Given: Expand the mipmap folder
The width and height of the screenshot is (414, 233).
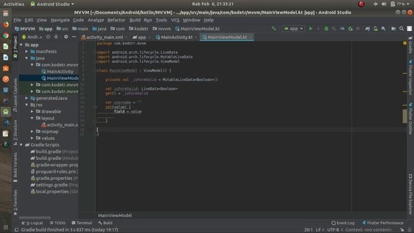Looking at the screenshot, I should 32,131.
